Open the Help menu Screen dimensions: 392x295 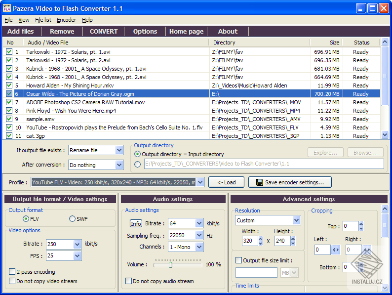(87, 20)
